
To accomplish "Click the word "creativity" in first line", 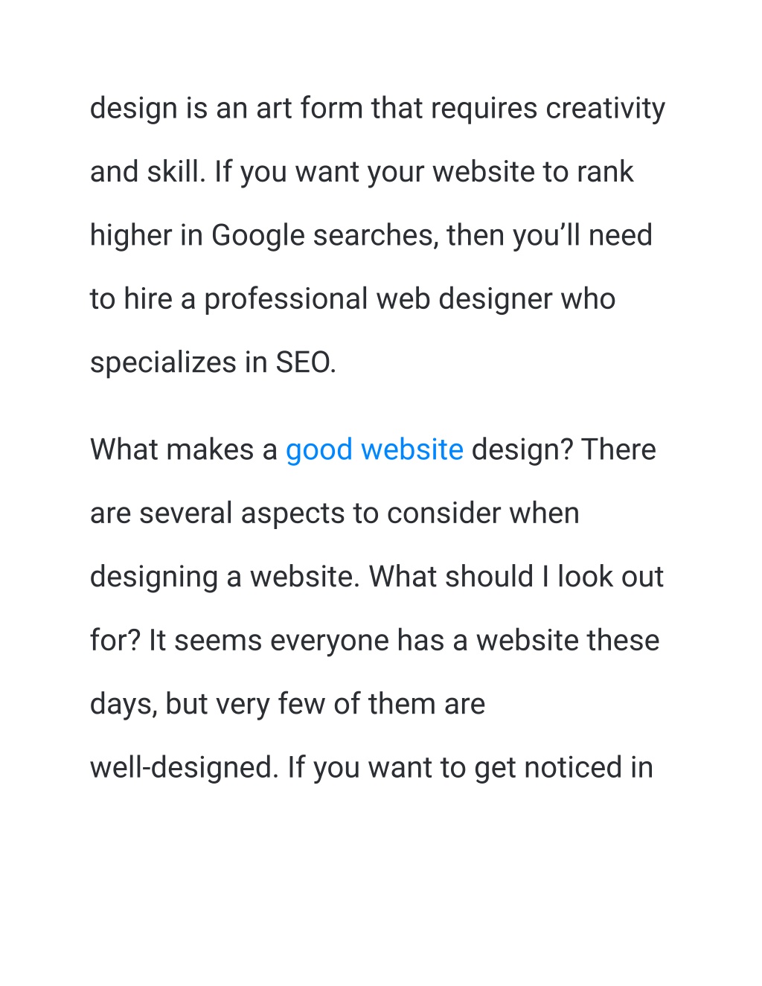I will click(606, 109).
